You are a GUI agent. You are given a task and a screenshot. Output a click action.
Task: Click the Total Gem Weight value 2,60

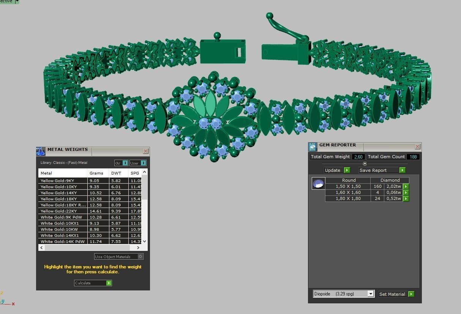tap(358, 157)
